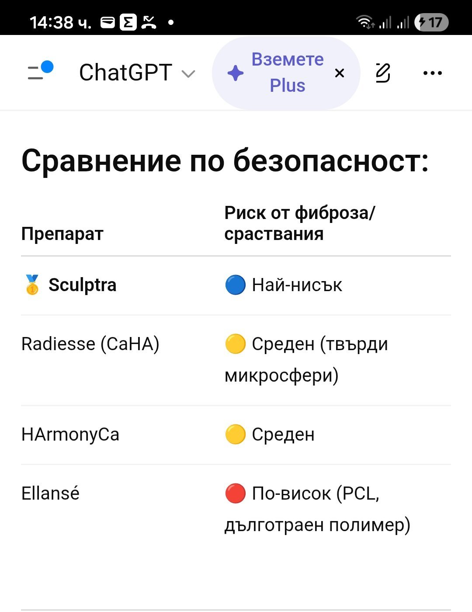Tap the Wi-Fi status bar icon
The image size is (472, 612).
(365, 22)
